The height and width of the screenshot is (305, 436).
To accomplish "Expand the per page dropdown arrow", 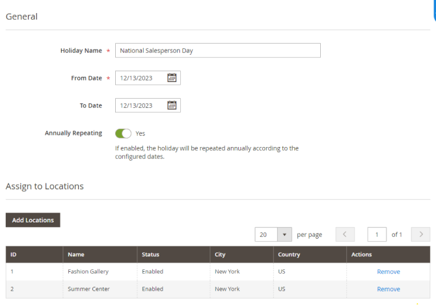I will point(284,234).
